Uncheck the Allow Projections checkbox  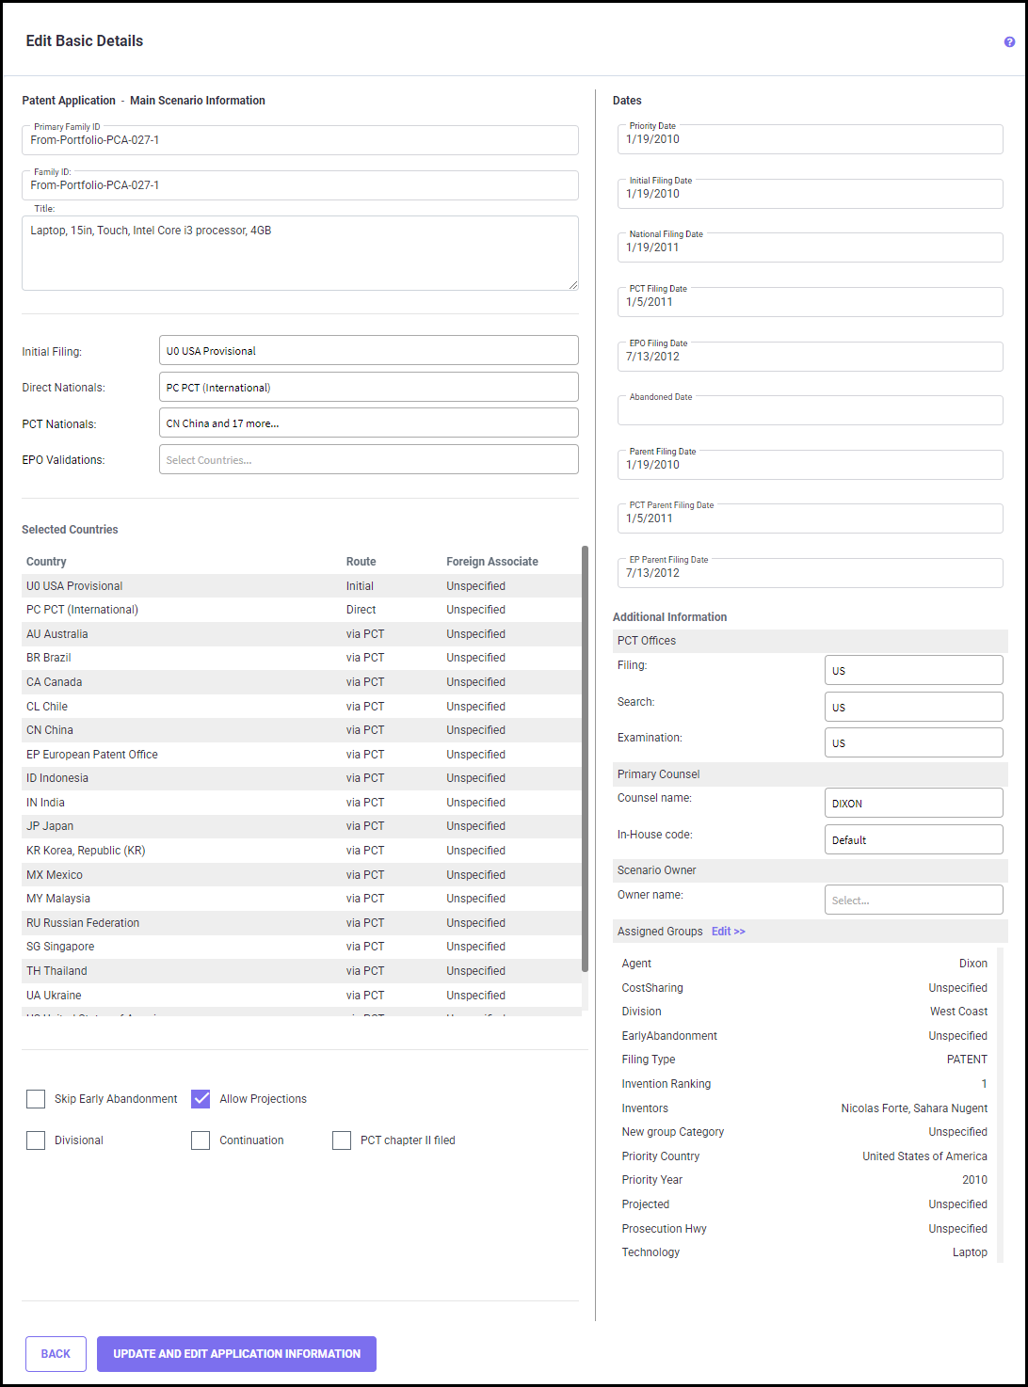tap(201, 1099)
